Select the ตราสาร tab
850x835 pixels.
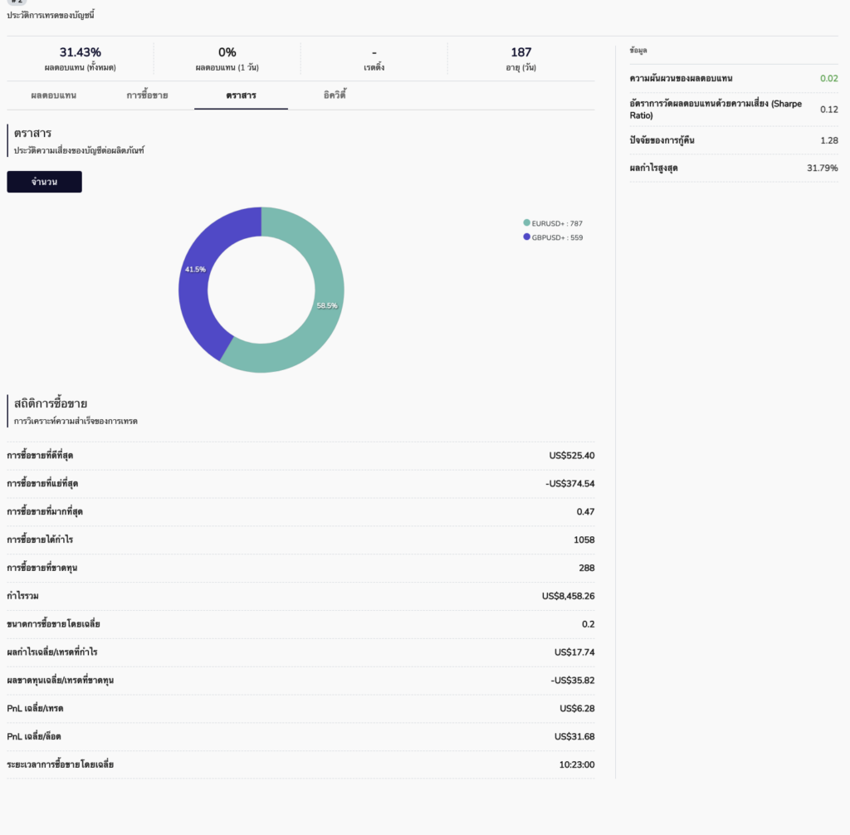pyautogui.click(x=241, y=95)
